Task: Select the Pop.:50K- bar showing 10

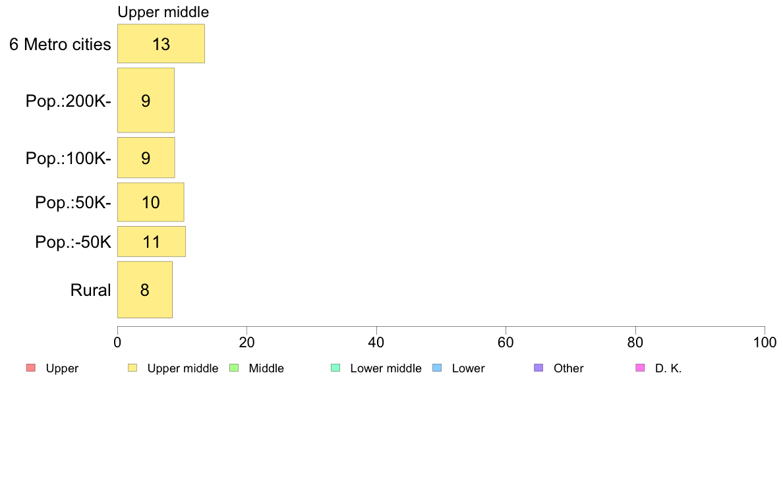Action: pos(150,202)
